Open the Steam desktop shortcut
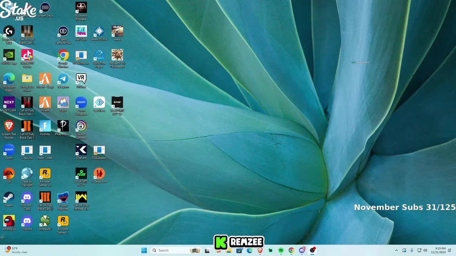The image size is (456, 256). pos(9,199)
